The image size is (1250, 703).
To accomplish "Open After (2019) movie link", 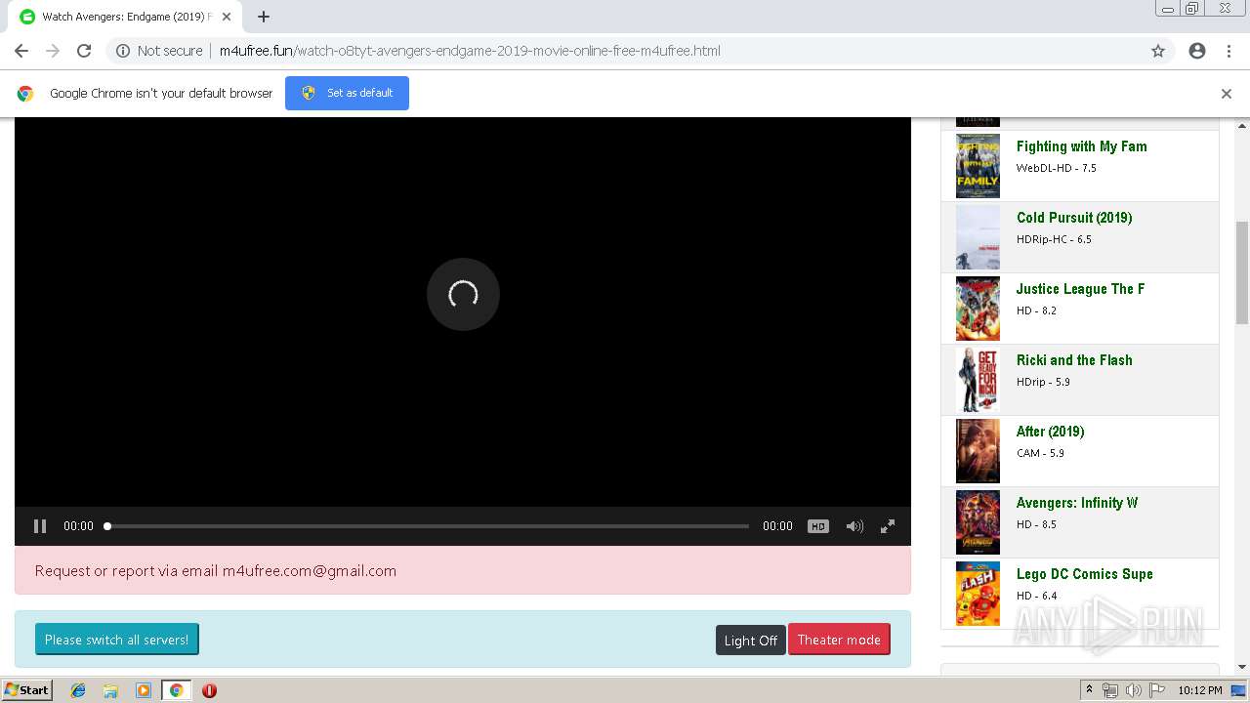I will pos(1050,432).
